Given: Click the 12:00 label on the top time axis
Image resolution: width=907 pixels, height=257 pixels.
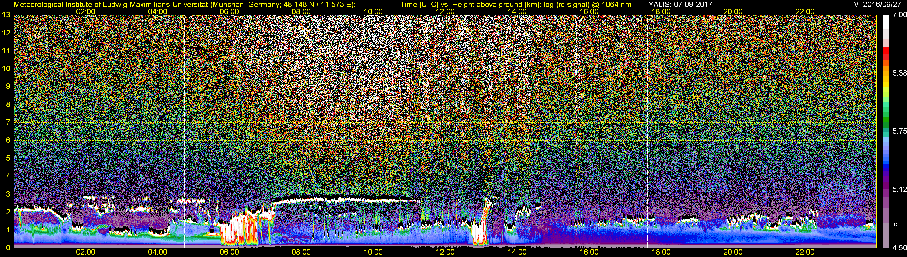Looking at the screenshot, I should coord(445,11).
